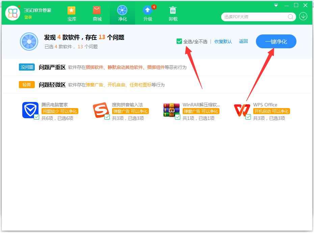
Task: Click the 问题严重区 heading
Action: pos(52,67)
